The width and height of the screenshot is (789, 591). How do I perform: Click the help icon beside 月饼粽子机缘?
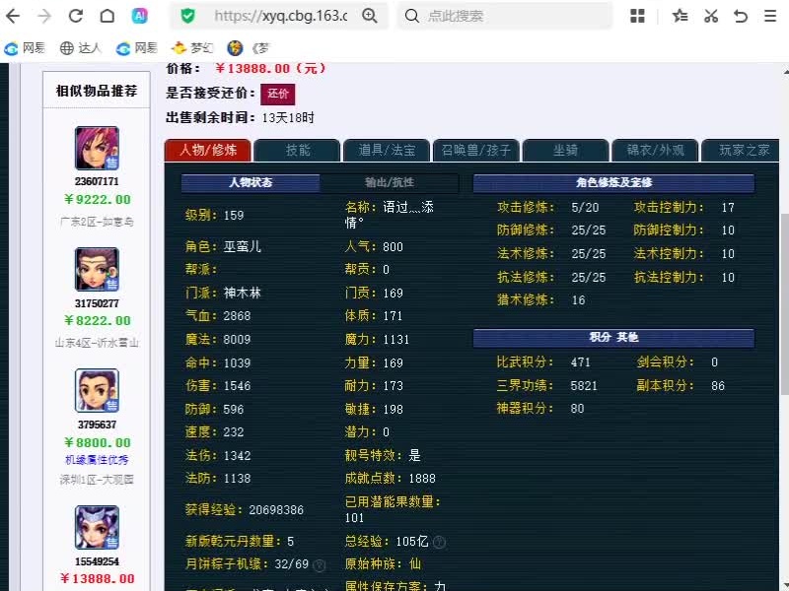(319, 565)
